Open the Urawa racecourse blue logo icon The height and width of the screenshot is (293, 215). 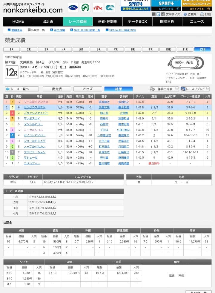pos(73,8)
